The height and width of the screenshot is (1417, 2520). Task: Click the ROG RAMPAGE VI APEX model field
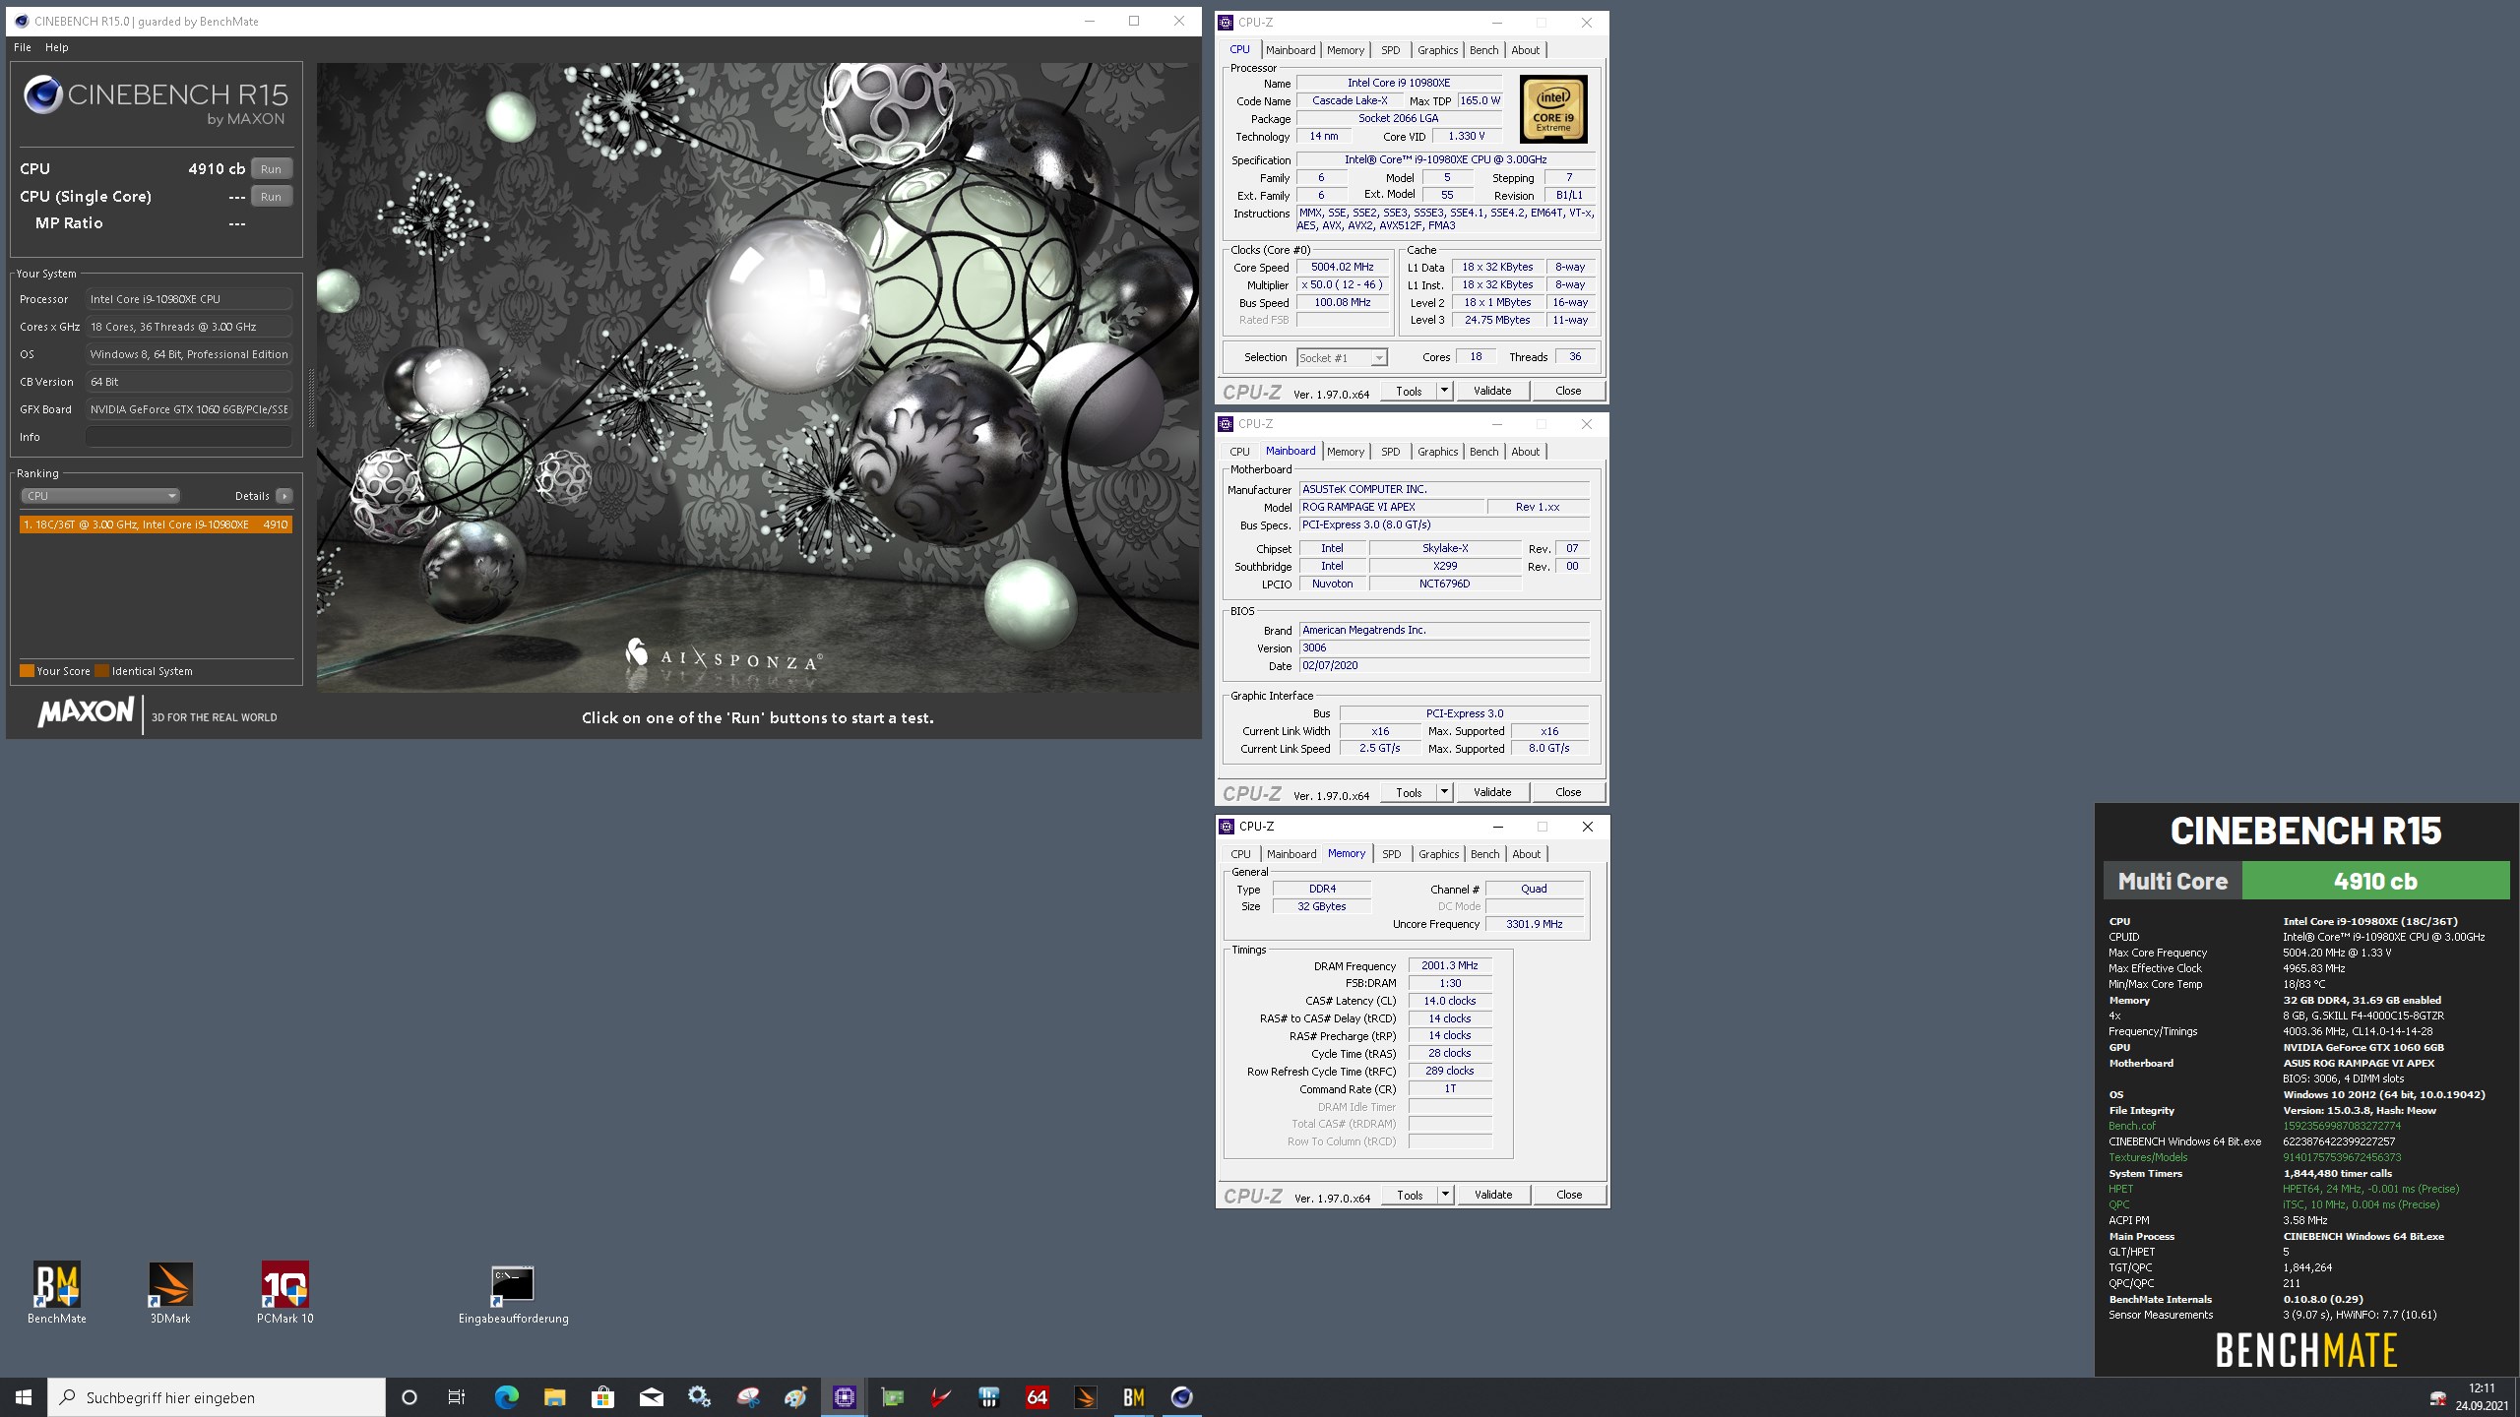1392,507
